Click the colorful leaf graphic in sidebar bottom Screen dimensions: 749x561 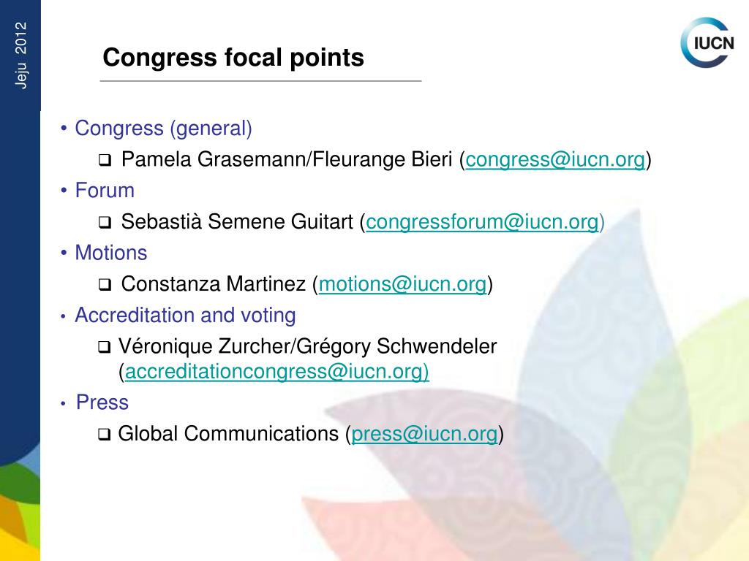click(x=20, y=505)
